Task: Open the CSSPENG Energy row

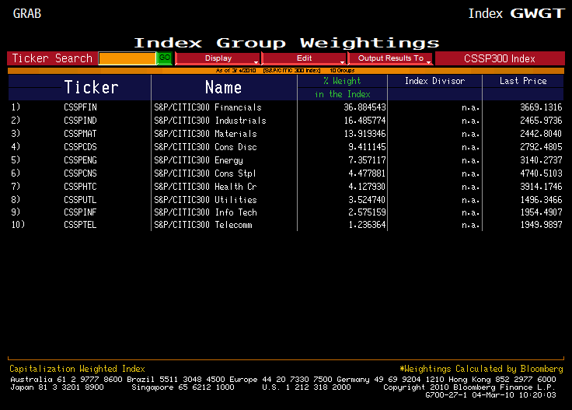Action: pyautogui.click(x=81, y=160)
